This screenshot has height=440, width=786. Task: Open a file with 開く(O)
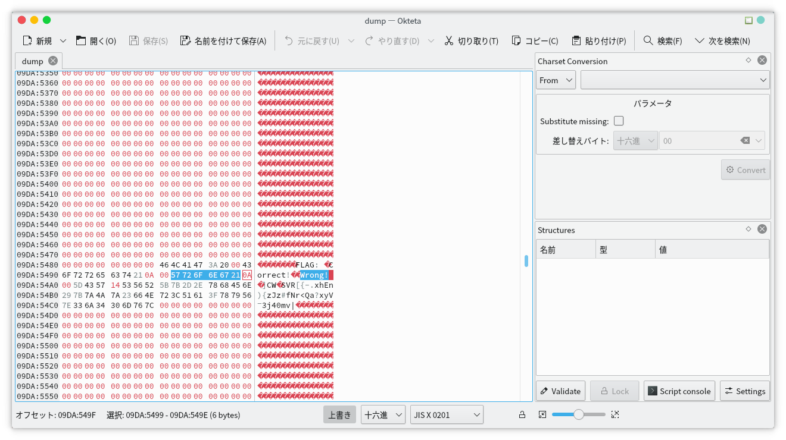[x=96, y=41]
